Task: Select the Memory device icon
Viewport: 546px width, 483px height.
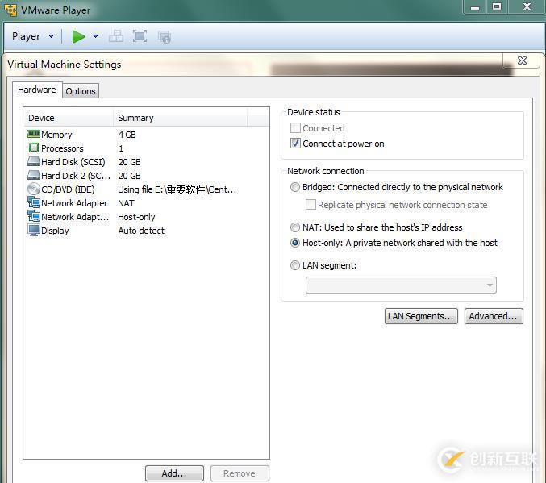Action: click(x=34, y=134)
